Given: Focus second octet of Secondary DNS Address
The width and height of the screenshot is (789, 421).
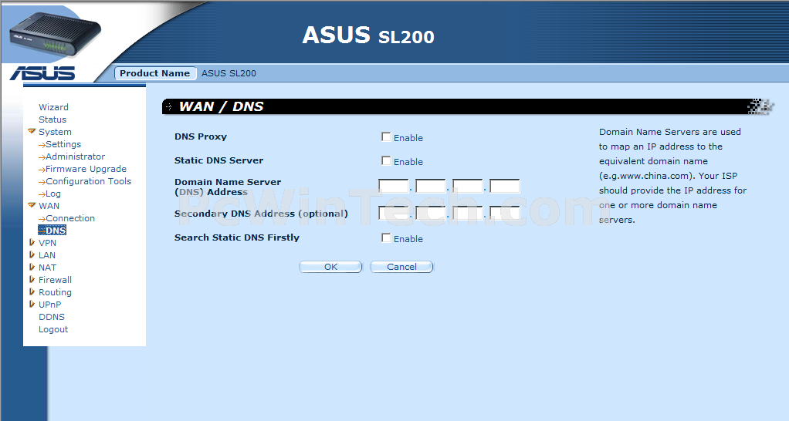Looking at the screenshot, I should 431,213.
